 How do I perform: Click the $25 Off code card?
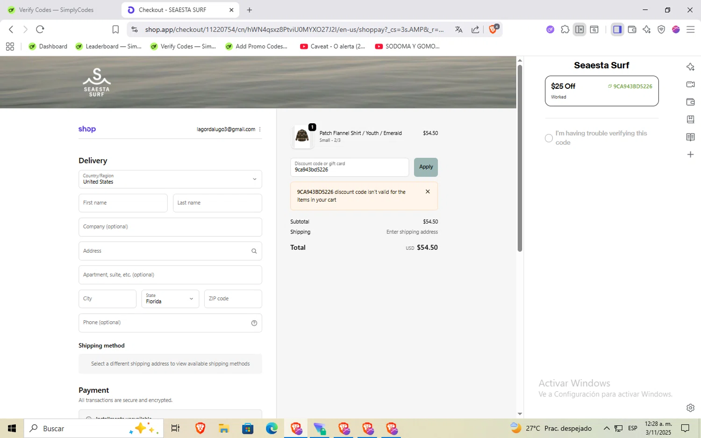(x=601, y=91)
